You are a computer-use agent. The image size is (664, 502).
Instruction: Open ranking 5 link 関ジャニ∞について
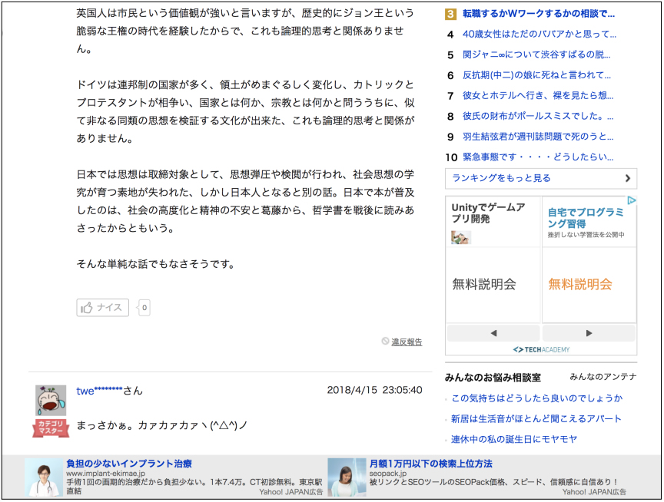tap(536, 54)
